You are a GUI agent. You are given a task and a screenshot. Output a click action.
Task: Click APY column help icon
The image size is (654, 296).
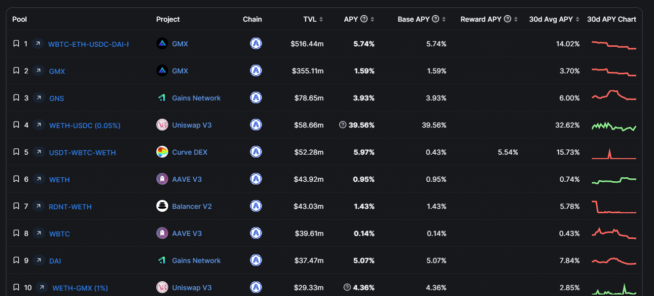point(364,19)
